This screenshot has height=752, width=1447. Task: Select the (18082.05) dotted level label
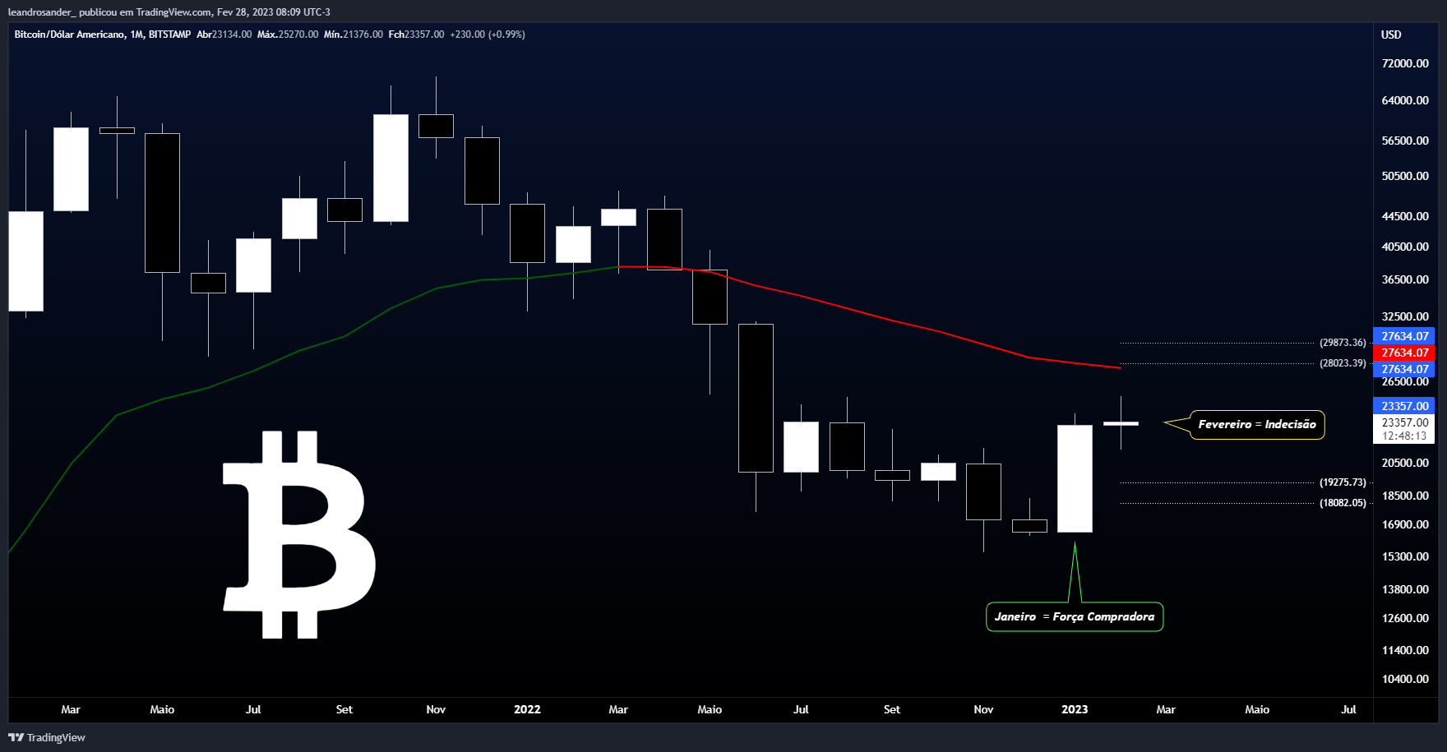(x=1343, y=503)
